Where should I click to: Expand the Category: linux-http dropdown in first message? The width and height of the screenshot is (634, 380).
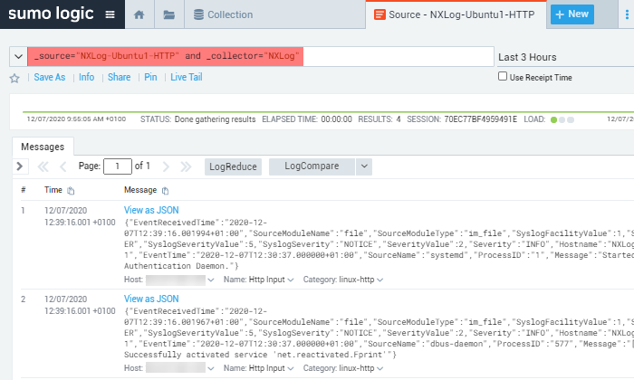click(x=342, y=280)
